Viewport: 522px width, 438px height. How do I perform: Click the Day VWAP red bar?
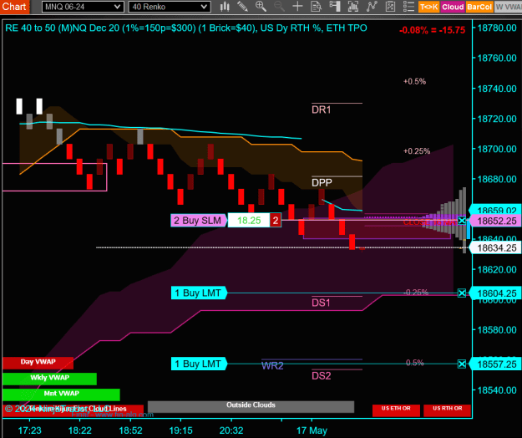38,363
